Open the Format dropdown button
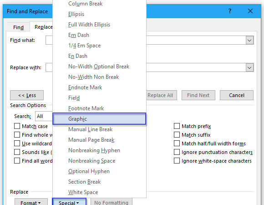Viewport: 264px width, 205px height. 31,202
